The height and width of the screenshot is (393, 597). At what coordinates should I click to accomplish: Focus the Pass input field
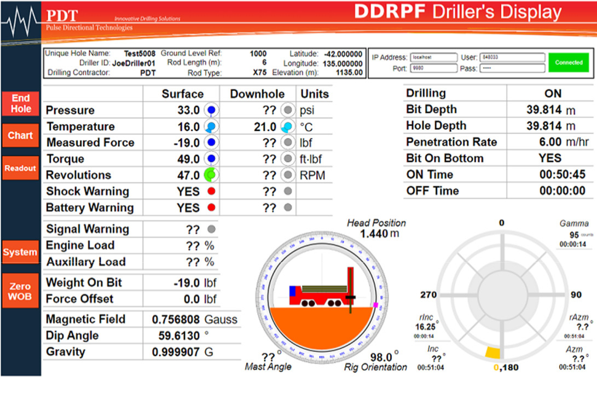pos(512,68)
